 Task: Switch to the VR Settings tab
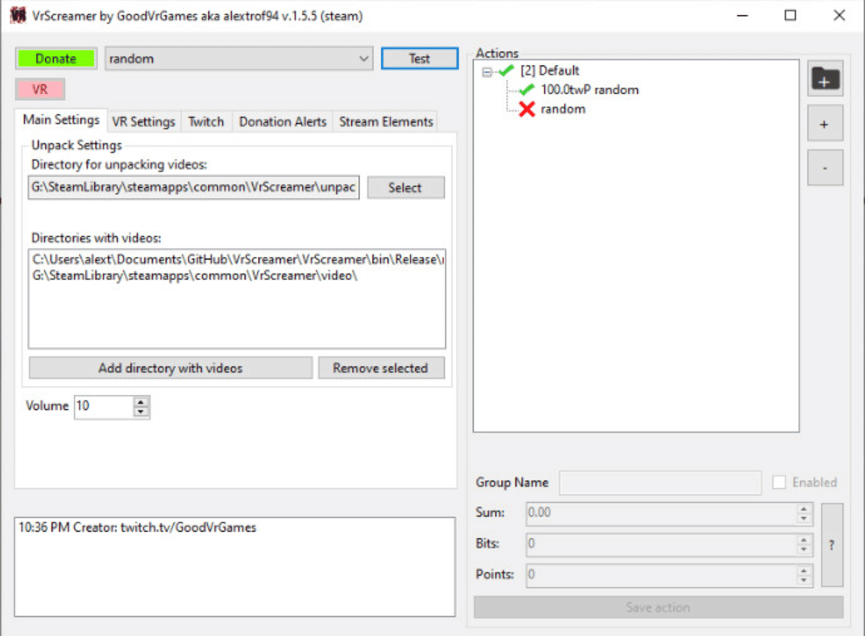tap(144, 121)
